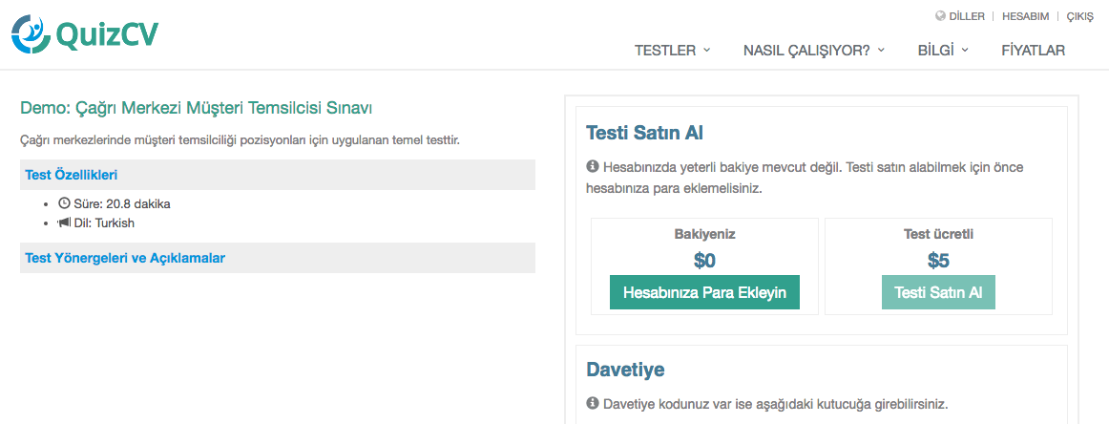Screen dimensions: 1109x424
Task: Click the Süre: 20.8 dakika text
Action: [x=121, y=203]
